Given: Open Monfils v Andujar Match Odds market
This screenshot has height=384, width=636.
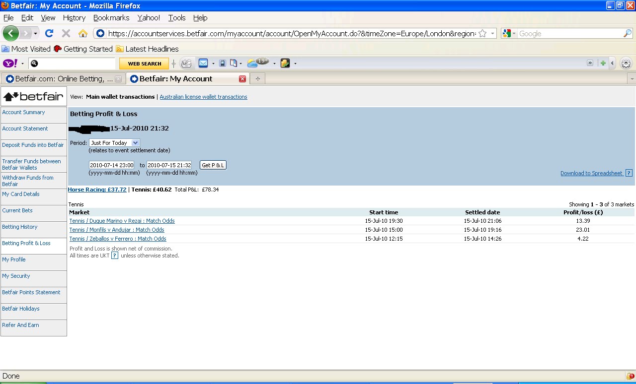Looking at the screenshot, I should pos(117,230).
